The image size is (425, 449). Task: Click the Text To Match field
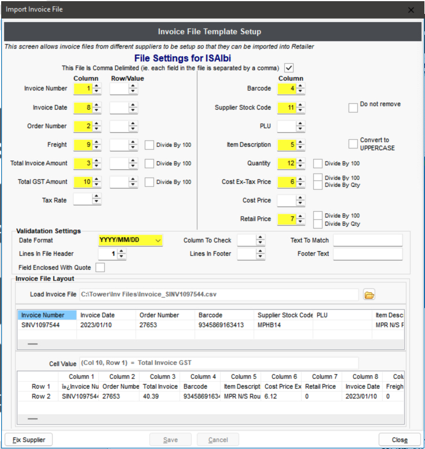(368, 241)
